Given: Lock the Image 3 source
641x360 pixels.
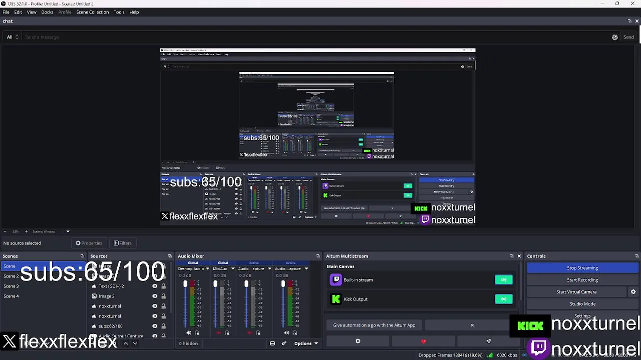Looking at the screenshot, I should tap(163, 296).
